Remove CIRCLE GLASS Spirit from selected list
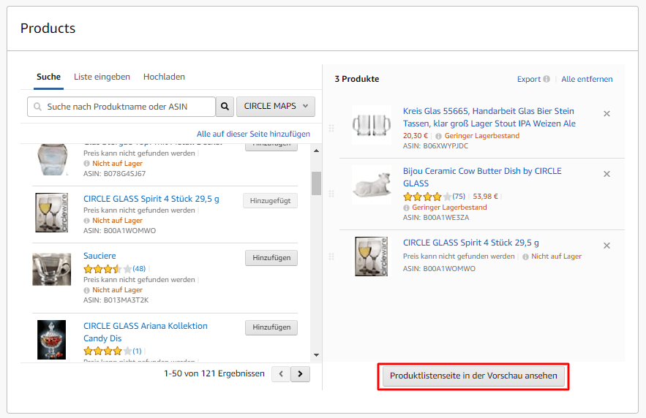The image size is (646, 418). pyautogui.click(x=607, y=246)
